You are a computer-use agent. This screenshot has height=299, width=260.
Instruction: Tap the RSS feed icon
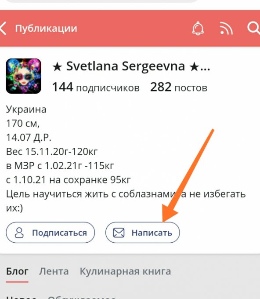coord(226,29)
